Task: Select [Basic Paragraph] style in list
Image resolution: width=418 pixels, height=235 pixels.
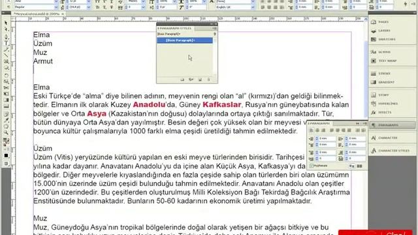Action: point(185,40)
